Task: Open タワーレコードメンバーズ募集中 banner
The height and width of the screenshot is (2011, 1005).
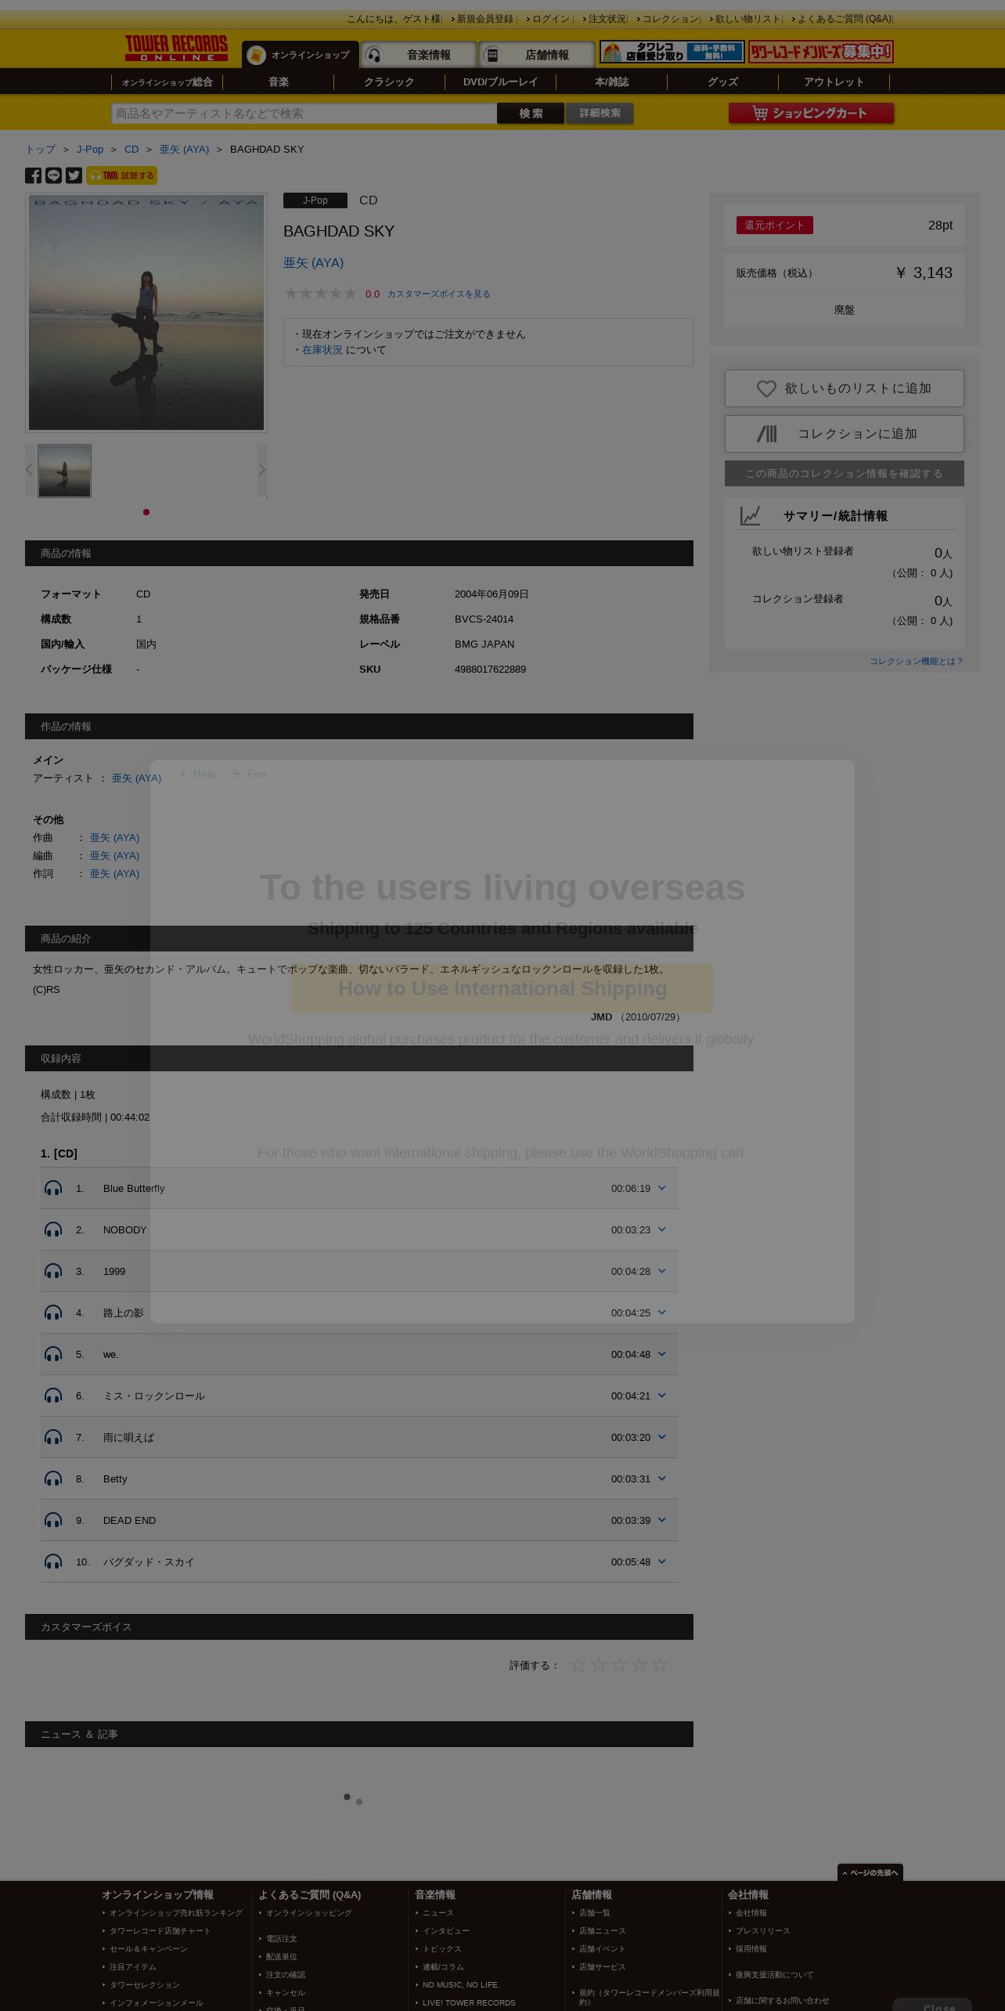Action: pos(820,52)
